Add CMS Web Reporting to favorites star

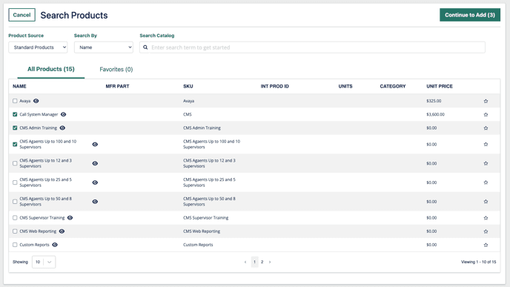(x=486, y=231)
